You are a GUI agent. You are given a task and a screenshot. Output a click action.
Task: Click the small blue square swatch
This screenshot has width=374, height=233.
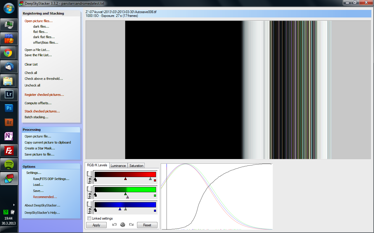tap(155, 211)
